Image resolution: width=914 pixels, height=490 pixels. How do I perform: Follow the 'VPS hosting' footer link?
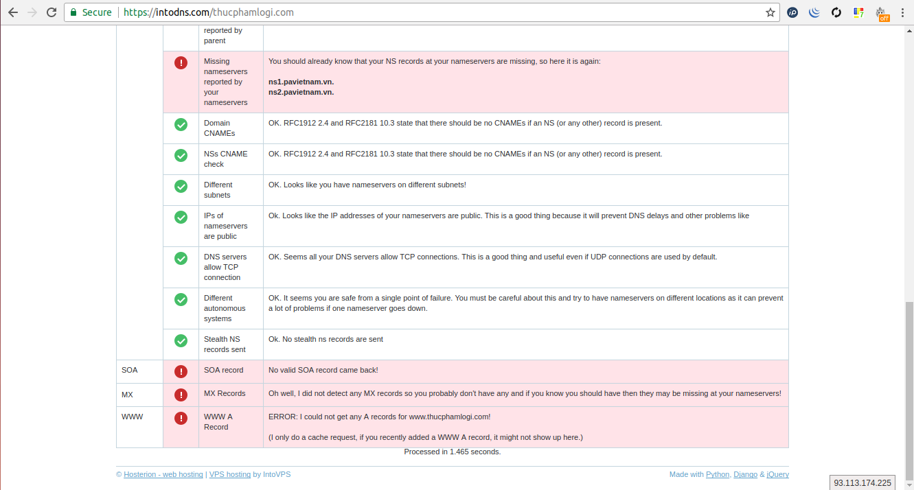point(230,474)
